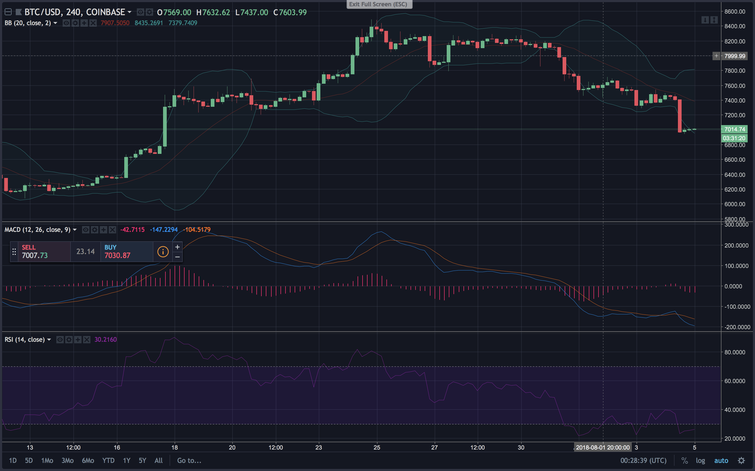This screenshot has height=471, width=755.
Task: Open the orange info icon on trading panel
Action: point(163,252)
